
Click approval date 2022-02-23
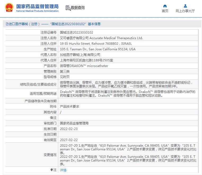69,129
